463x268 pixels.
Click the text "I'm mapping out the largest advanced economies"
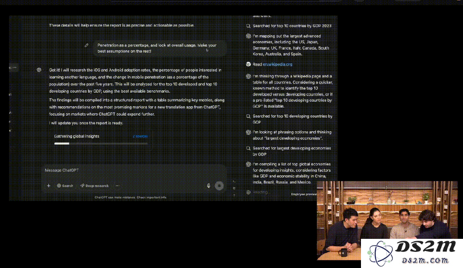pos(291,45)
